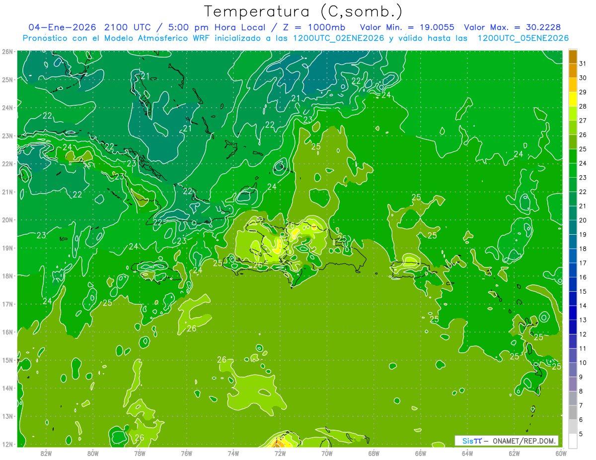Click legend value 15
The height and width of the screenshot is (460, 596).
pos(583,291)
